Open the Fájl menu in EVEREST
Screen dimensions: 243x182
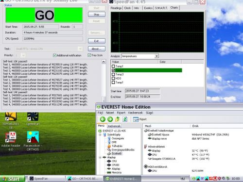pyautogui.click(x=100, y=113)
